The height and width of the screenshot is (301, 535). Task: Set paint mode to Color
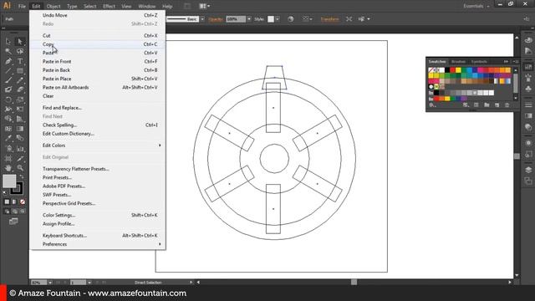7,202
